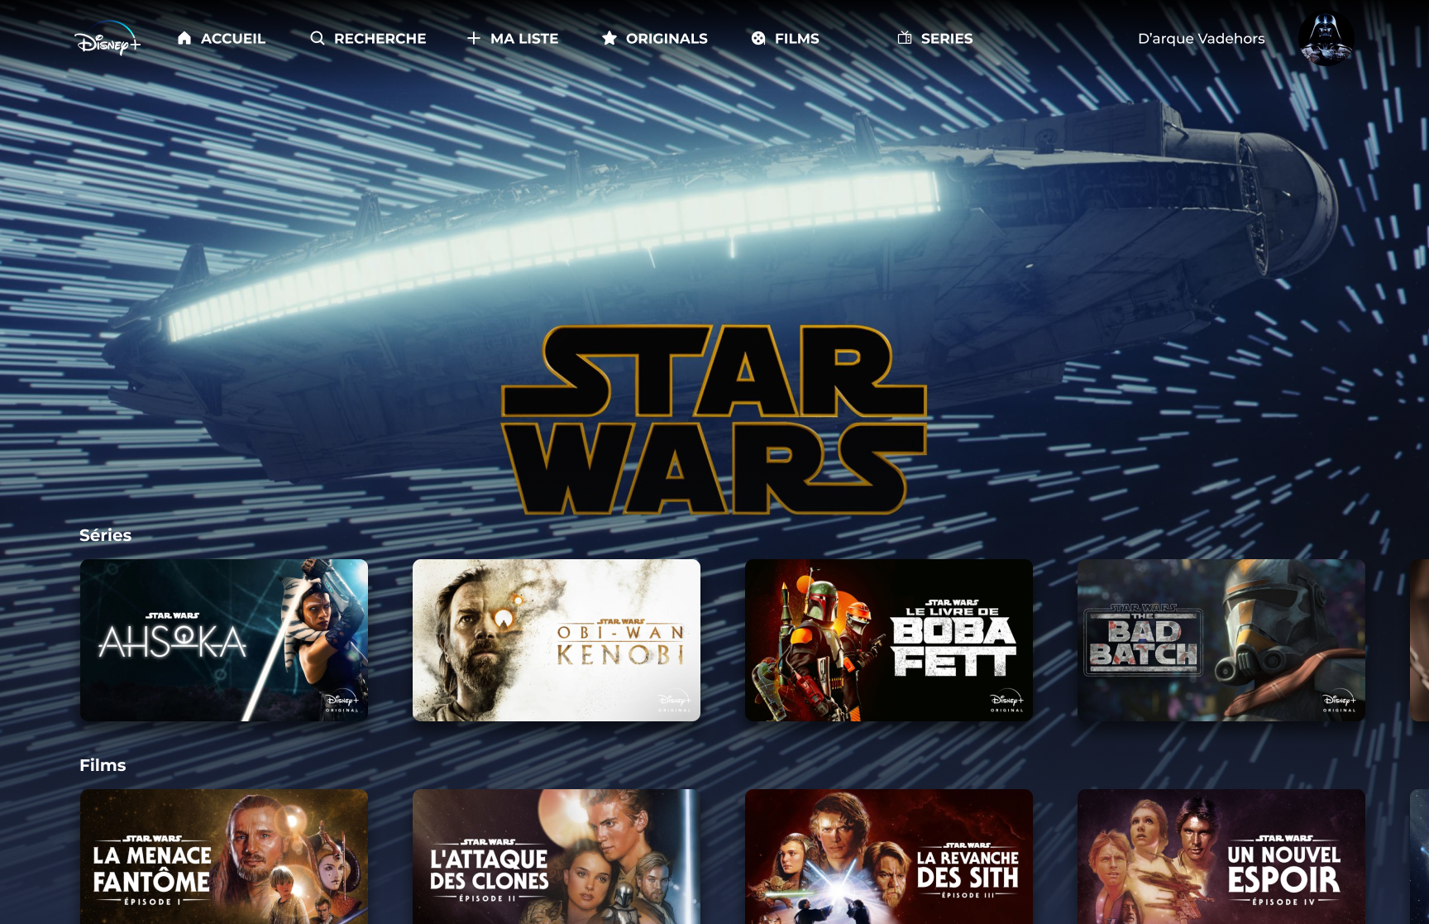Open the Ahsoka series card
Image resolution: width=1429 pixels, height=924 pixels.
coord(224,640)
